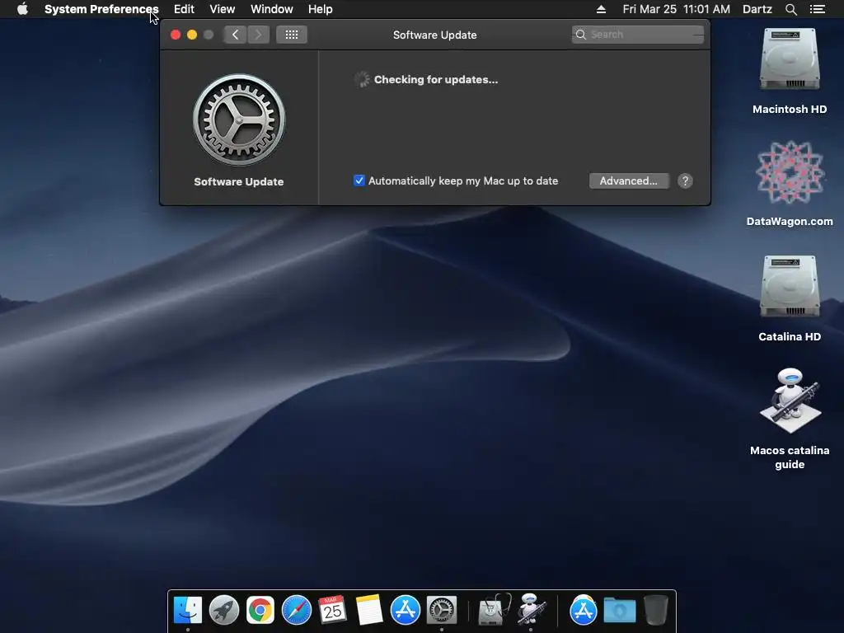Open App Store next to Notes
This screenshot has height=633, width=844.
click(406, 610)
